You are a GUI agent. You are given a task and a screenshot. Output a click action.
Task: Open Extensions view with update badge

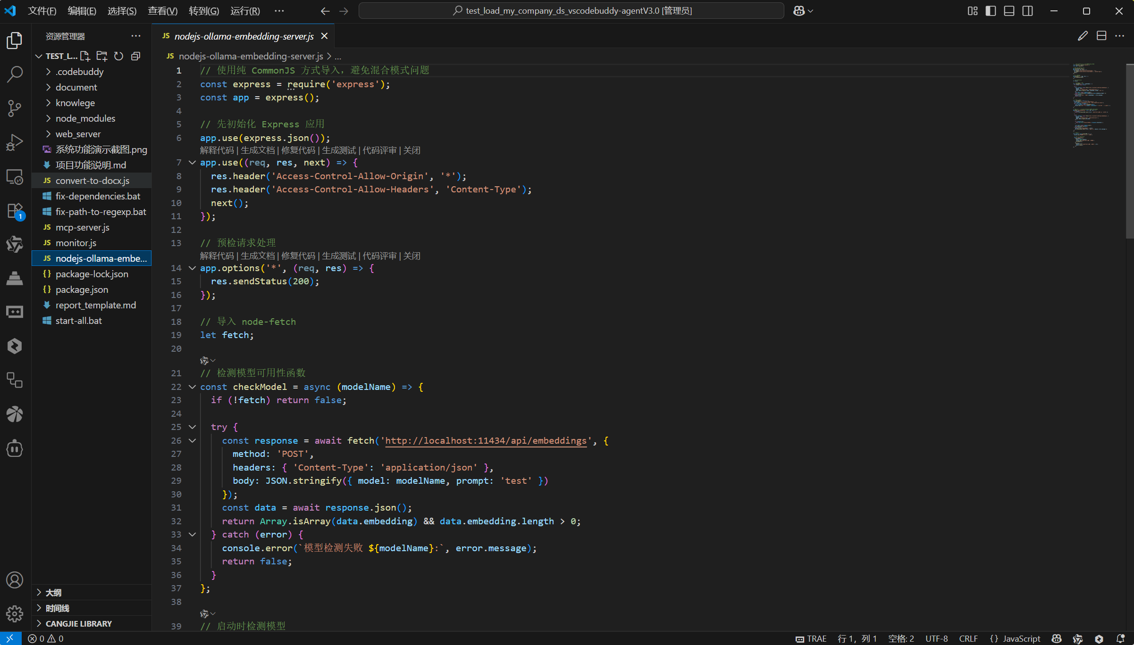(x=15, y=211)
